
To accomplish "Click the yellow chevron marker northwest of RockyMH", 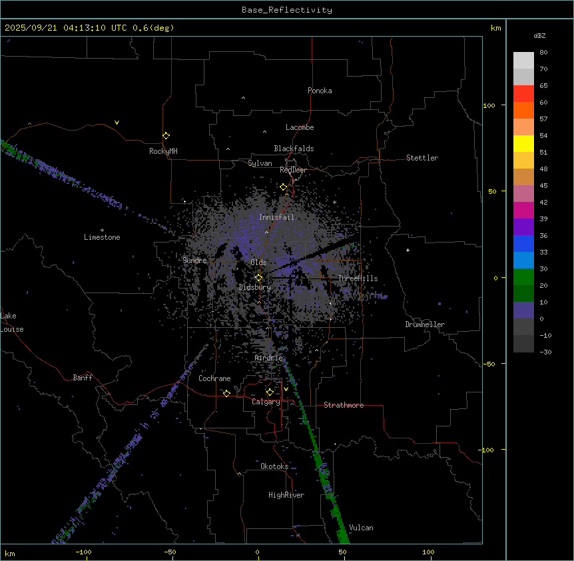I will coord(117,123).
